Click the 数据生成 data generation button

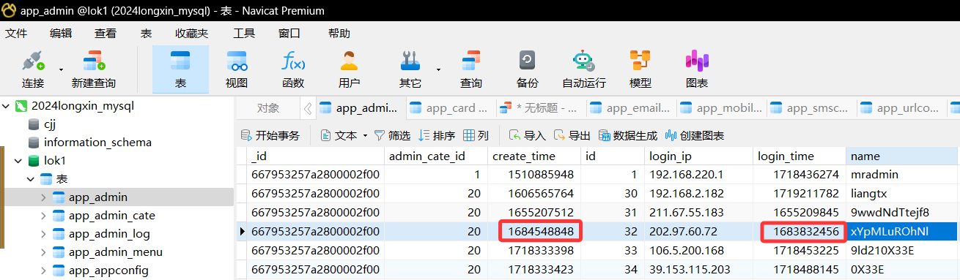point(627,135)
